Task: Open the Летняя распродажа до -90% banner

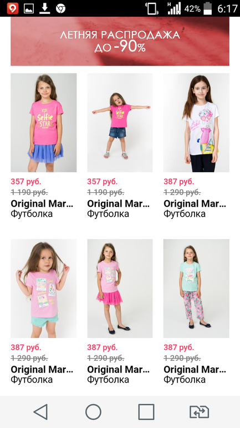Action: click(x=120, y=41)
